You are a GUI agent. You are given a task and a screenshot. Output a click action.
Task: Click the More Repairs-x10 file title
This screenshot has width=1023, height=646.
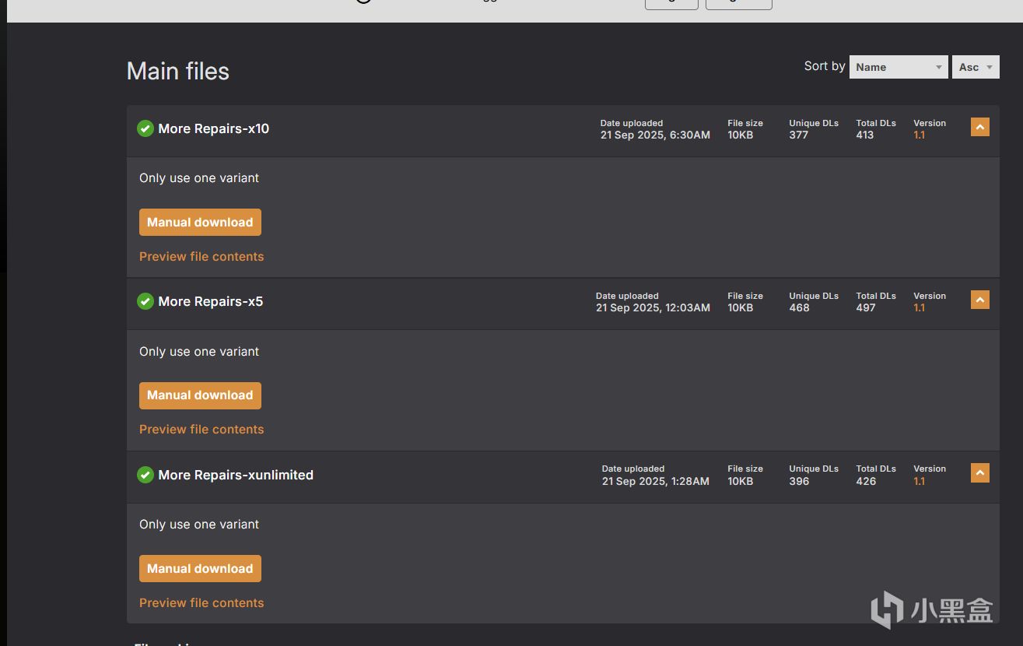pos(213,128)
